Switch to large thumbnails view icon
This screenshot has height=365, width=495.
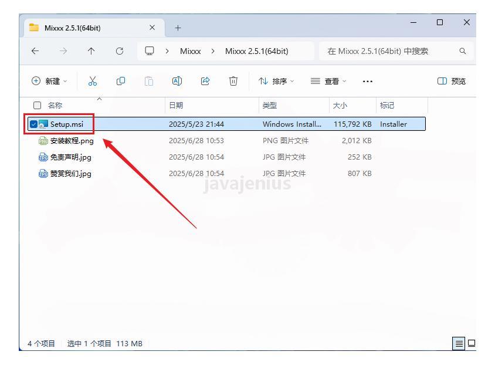click(472, 343)
